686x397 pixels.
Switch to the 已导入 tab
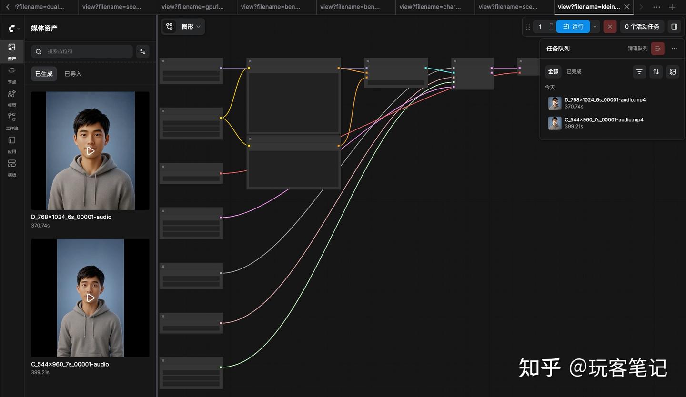(73, 74)
